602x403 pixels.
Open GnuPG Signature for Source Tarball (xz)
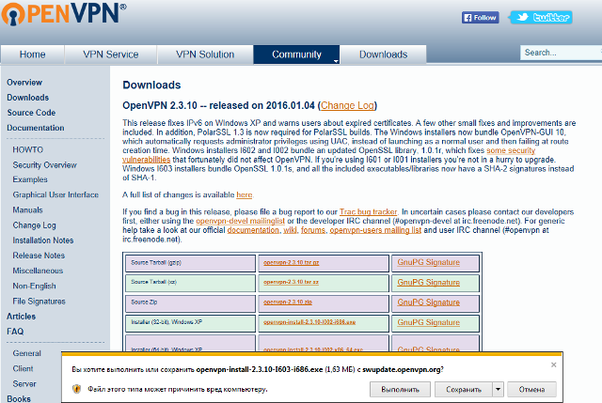[x=429, y=282]
